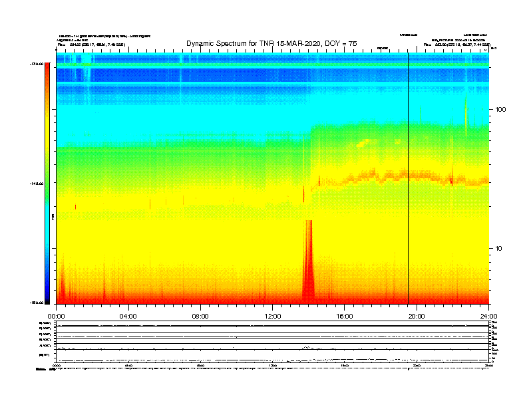This screenshot has width=527, height=407.
Task: Click the large red burst near 14:00
Action: [308, 262]
